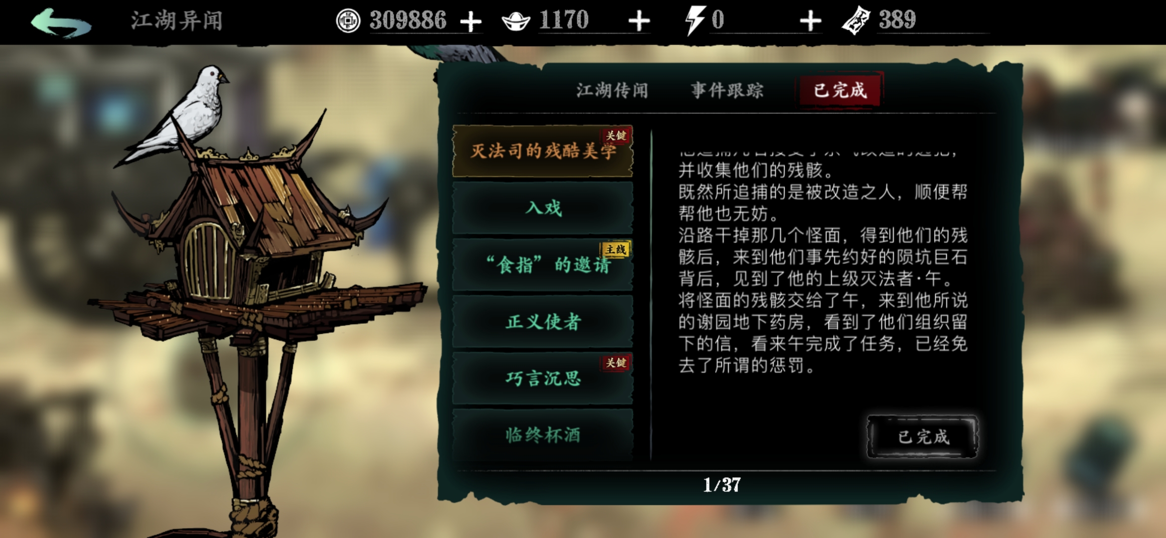Select the 临终杯酒 quest entry
This screenshot has width=1166, height=538.
tap(543, 435)
